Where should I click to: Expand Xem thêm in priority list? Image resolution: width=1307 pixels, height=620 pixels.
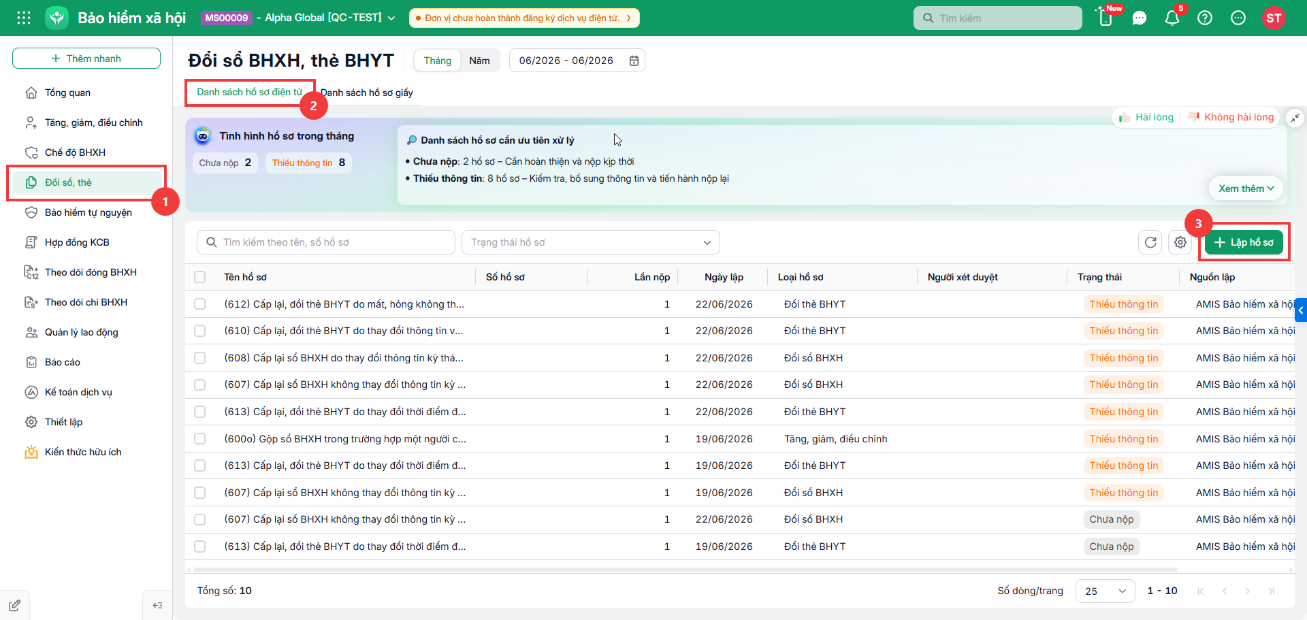1246,189
